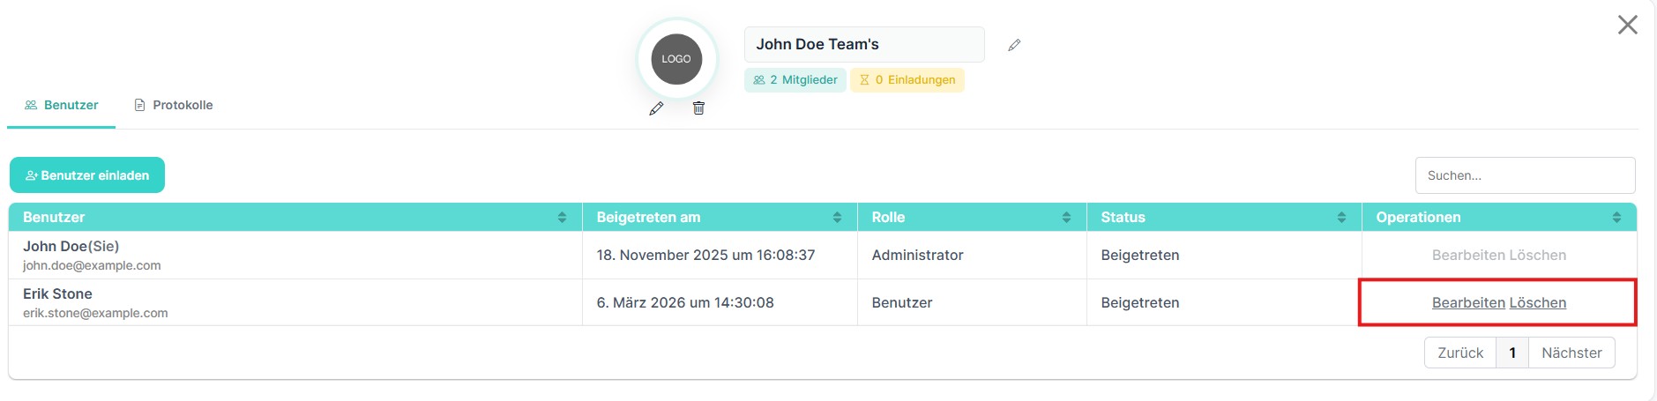Sort the table by Status column
The height and width of the screenshot is (401, 1657).
click(1341, 218)
